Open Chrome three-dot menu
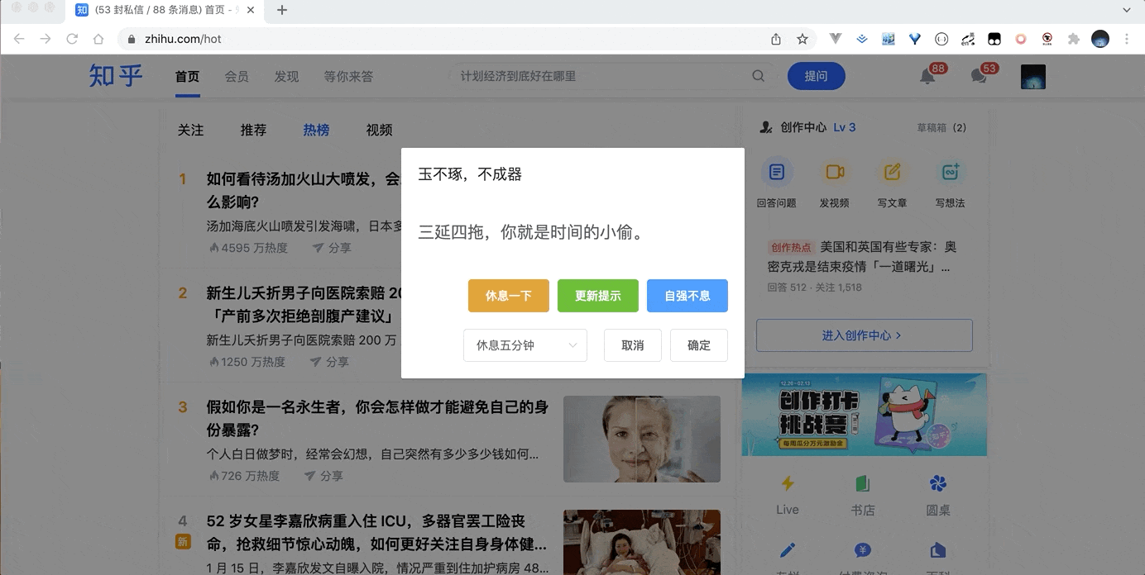This screenshot has height=575, width=1145. point(1127,39)
